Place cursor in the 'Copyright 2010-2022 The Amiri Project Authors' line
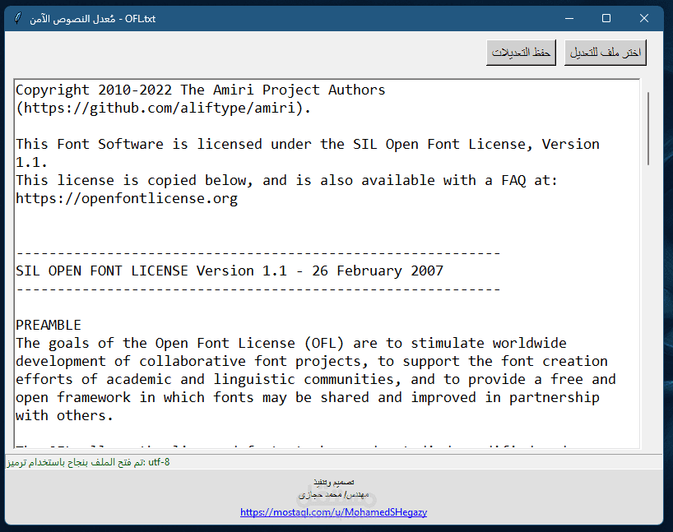Image resolution: width=673 pixels, height=532 pixels. click(201, 90)
